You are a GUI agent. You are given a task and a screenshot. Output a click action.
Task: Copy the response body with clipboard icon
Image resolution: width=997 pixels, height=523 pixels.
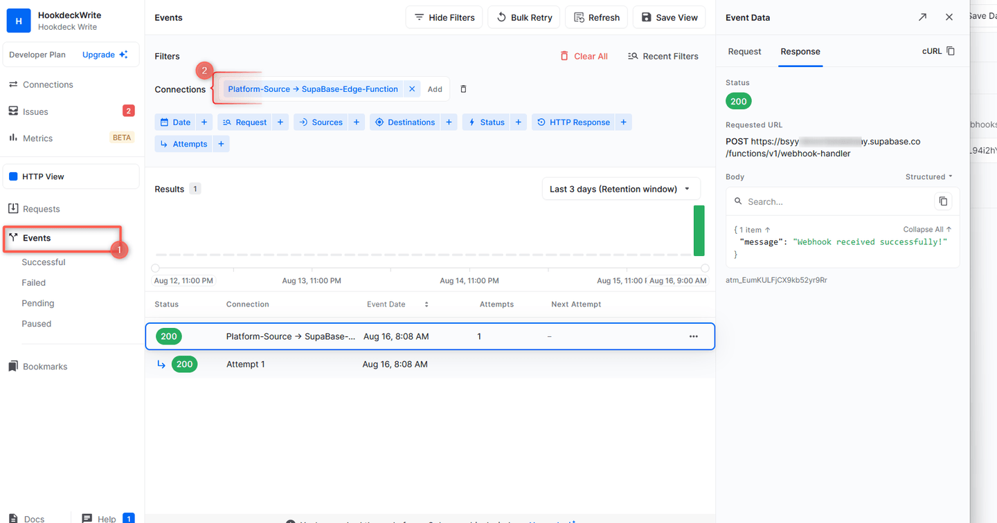942,201
